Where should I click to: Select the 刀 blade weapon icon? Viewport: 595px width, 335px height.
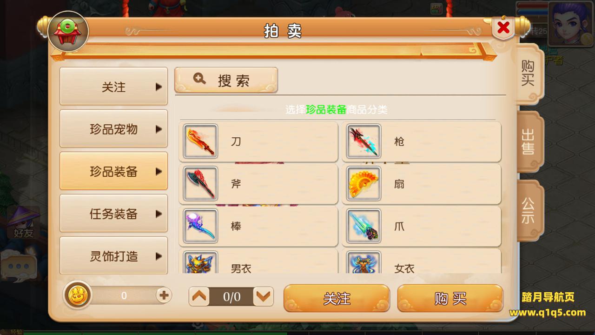point(200,141)
